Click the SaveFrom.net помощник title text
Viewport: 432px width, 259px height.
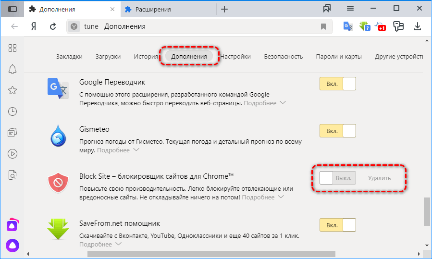tap(120, 223)
